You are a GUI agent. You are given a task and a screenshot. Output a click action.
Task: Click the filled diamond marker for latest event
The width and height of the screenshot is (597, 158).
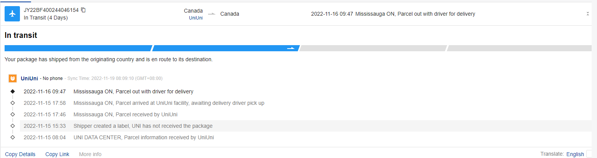point(13,91)
